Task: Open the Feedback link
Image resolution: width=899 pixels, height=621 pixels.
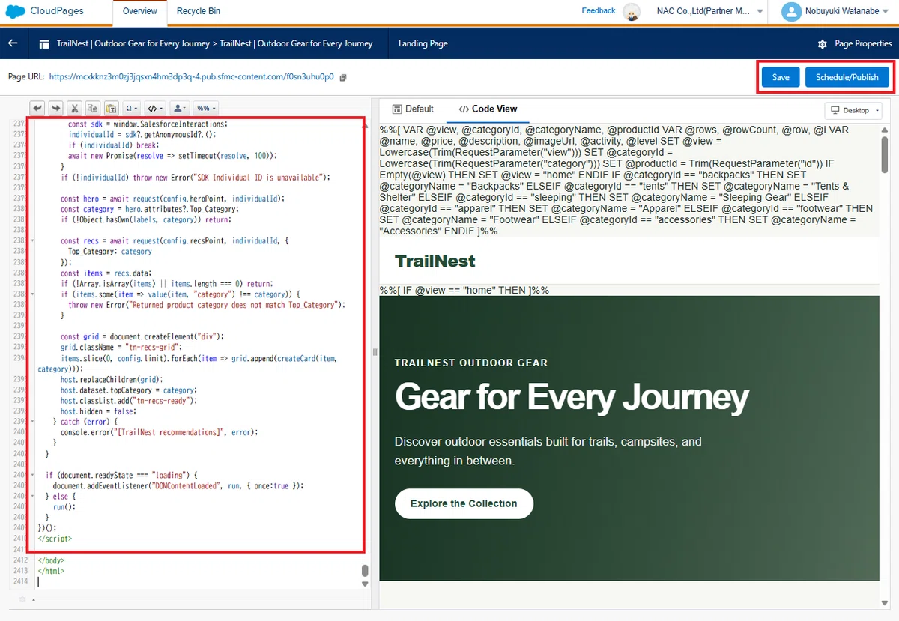Action: (x=599, y=11)
